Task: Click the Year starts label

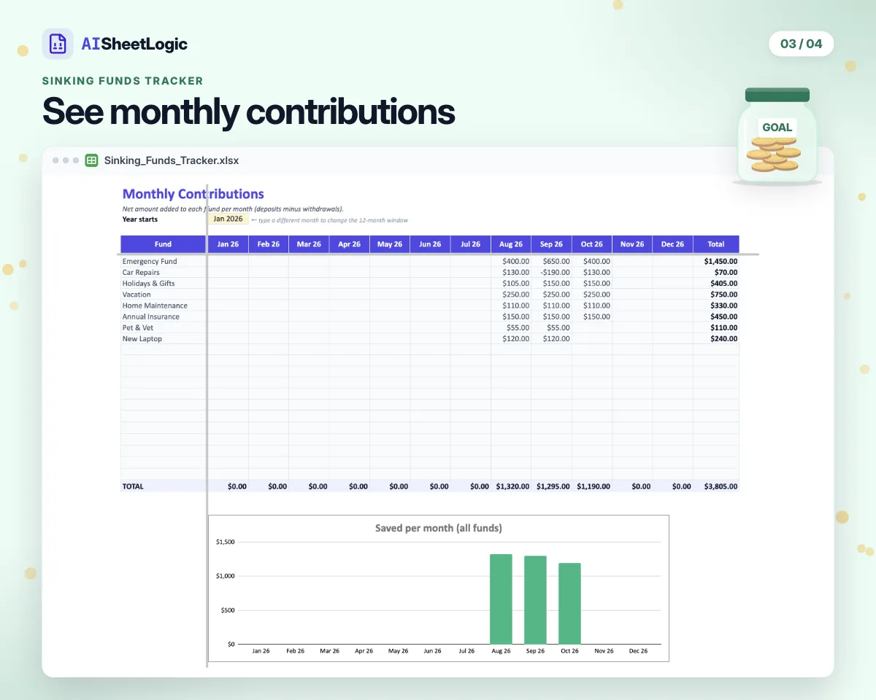Action: (139, 219)
